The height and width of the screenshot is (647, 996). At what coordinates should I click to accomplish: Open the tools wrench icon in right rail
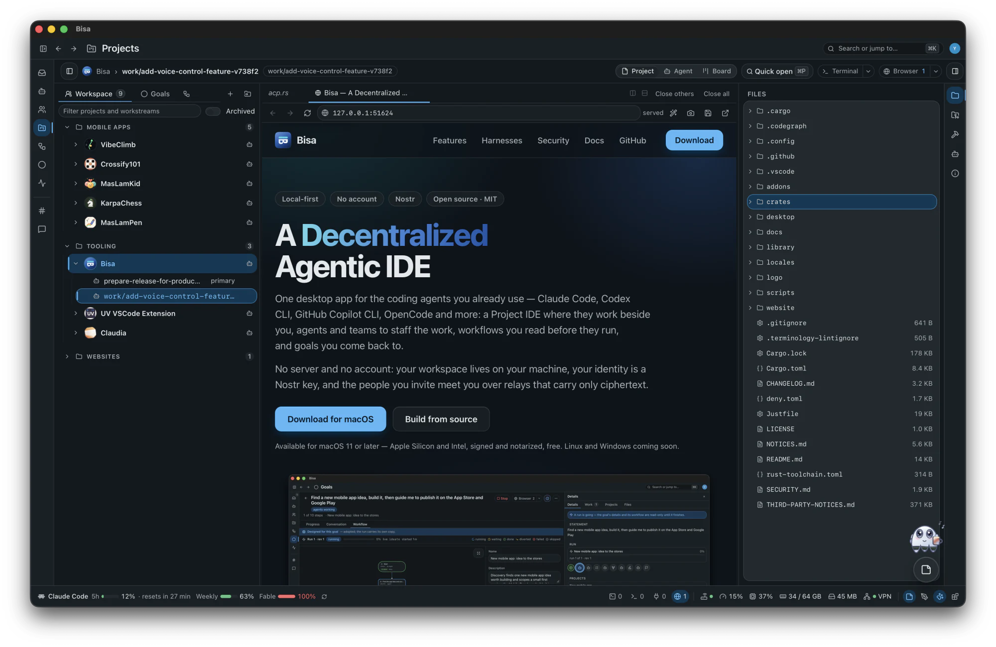pyautogui.click(x=955, y=134)
